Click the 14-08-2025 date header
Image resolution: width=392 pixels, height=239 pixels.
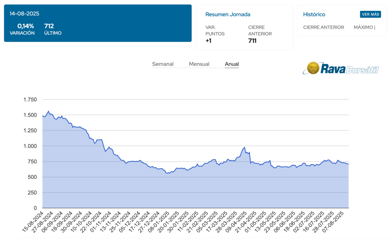click(24, 14)
